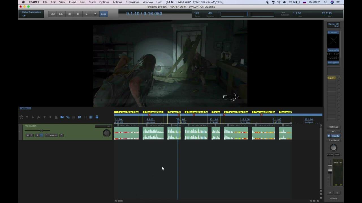This screenshot has height=203, width=362.
Task: Click the New project asterisk icon
Action: 21,117
